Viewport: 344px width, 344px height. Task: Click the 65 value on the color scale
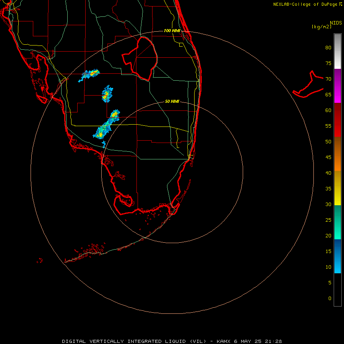coord(328,94)
